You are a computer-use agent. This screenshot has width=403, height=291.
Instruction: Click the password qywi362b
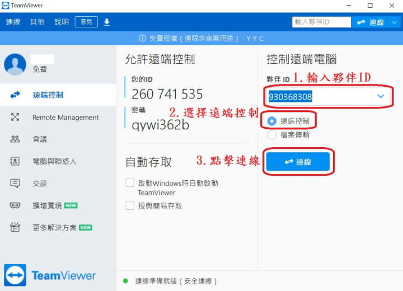point(161,125)
